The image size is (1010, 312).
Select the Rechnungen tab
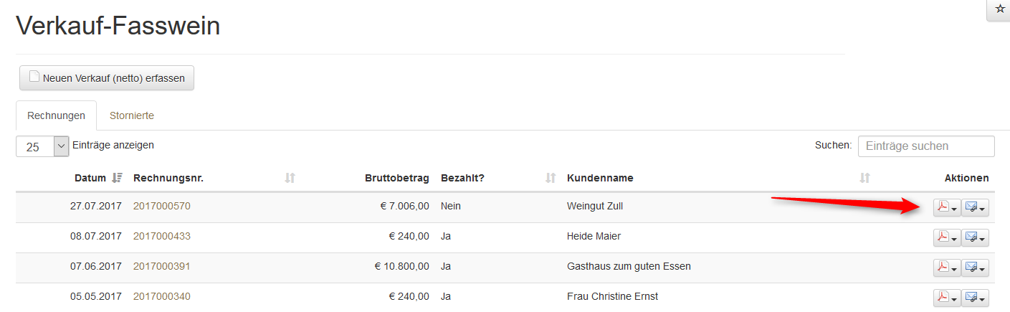click(56, 115)
